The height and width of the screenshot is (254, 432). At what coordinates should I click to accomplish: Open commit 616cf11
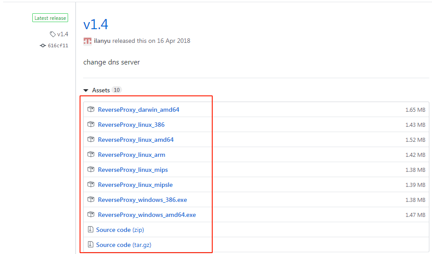click(58, 45)
